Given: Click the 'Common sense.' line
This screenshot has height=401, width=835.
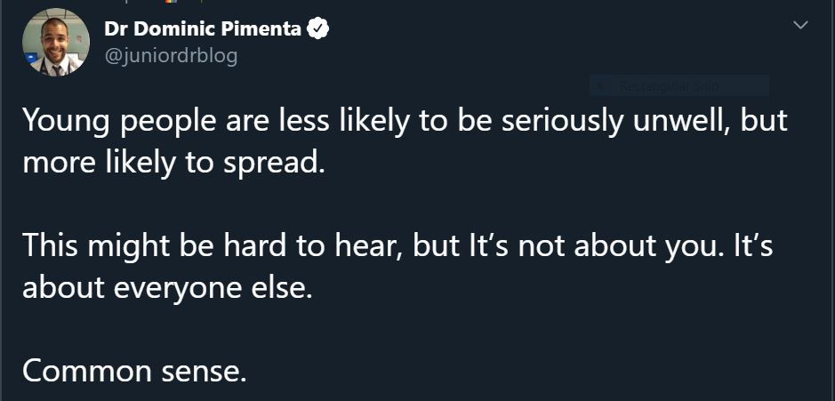Looking at the screenshot, I should [x=133, y=371].
